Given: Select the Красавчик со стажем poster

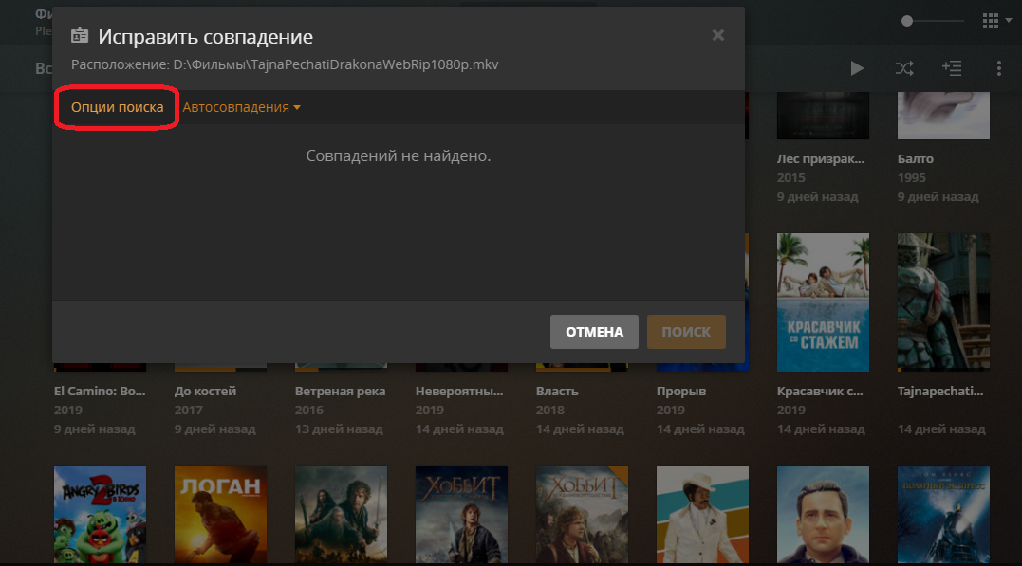Looking at the screenshot, I should point(823,301).
